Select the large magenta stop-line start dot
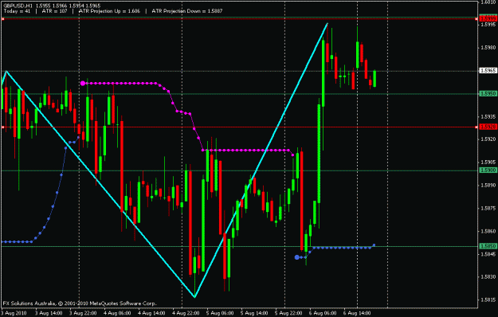 [83, 84]
